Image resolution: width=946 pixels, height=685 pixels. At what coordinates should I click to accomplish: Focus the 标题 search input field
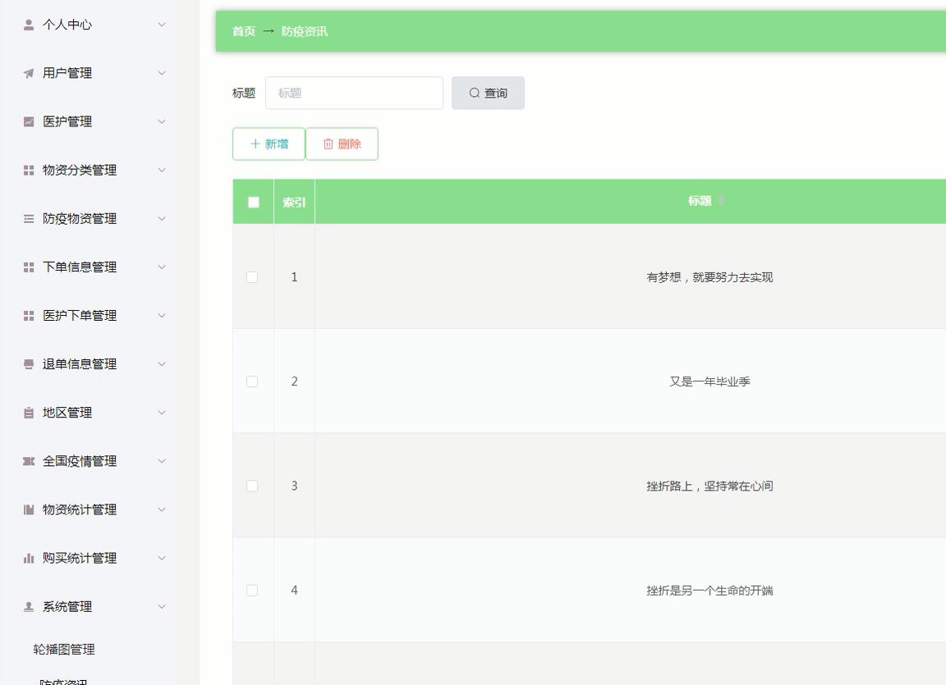click(x=354, y=93)
